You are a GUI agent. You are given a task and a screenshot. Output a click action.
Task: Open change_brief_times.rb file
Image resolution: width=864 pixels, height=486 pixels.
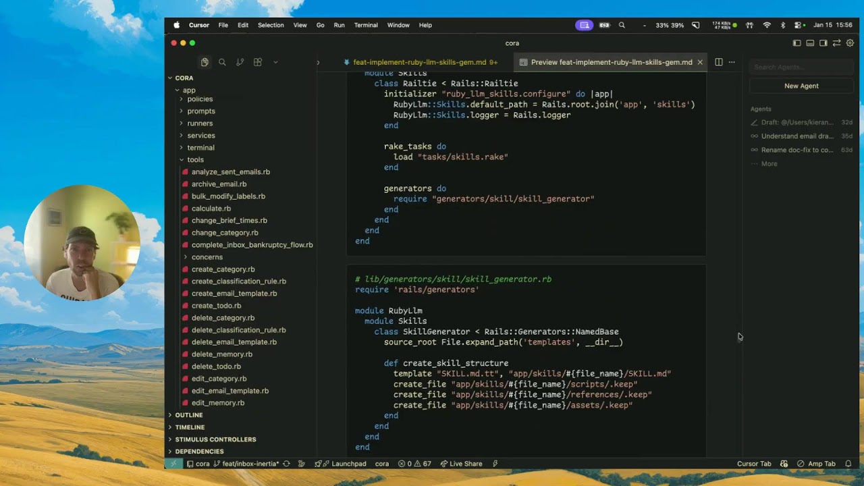pos(229,221)
